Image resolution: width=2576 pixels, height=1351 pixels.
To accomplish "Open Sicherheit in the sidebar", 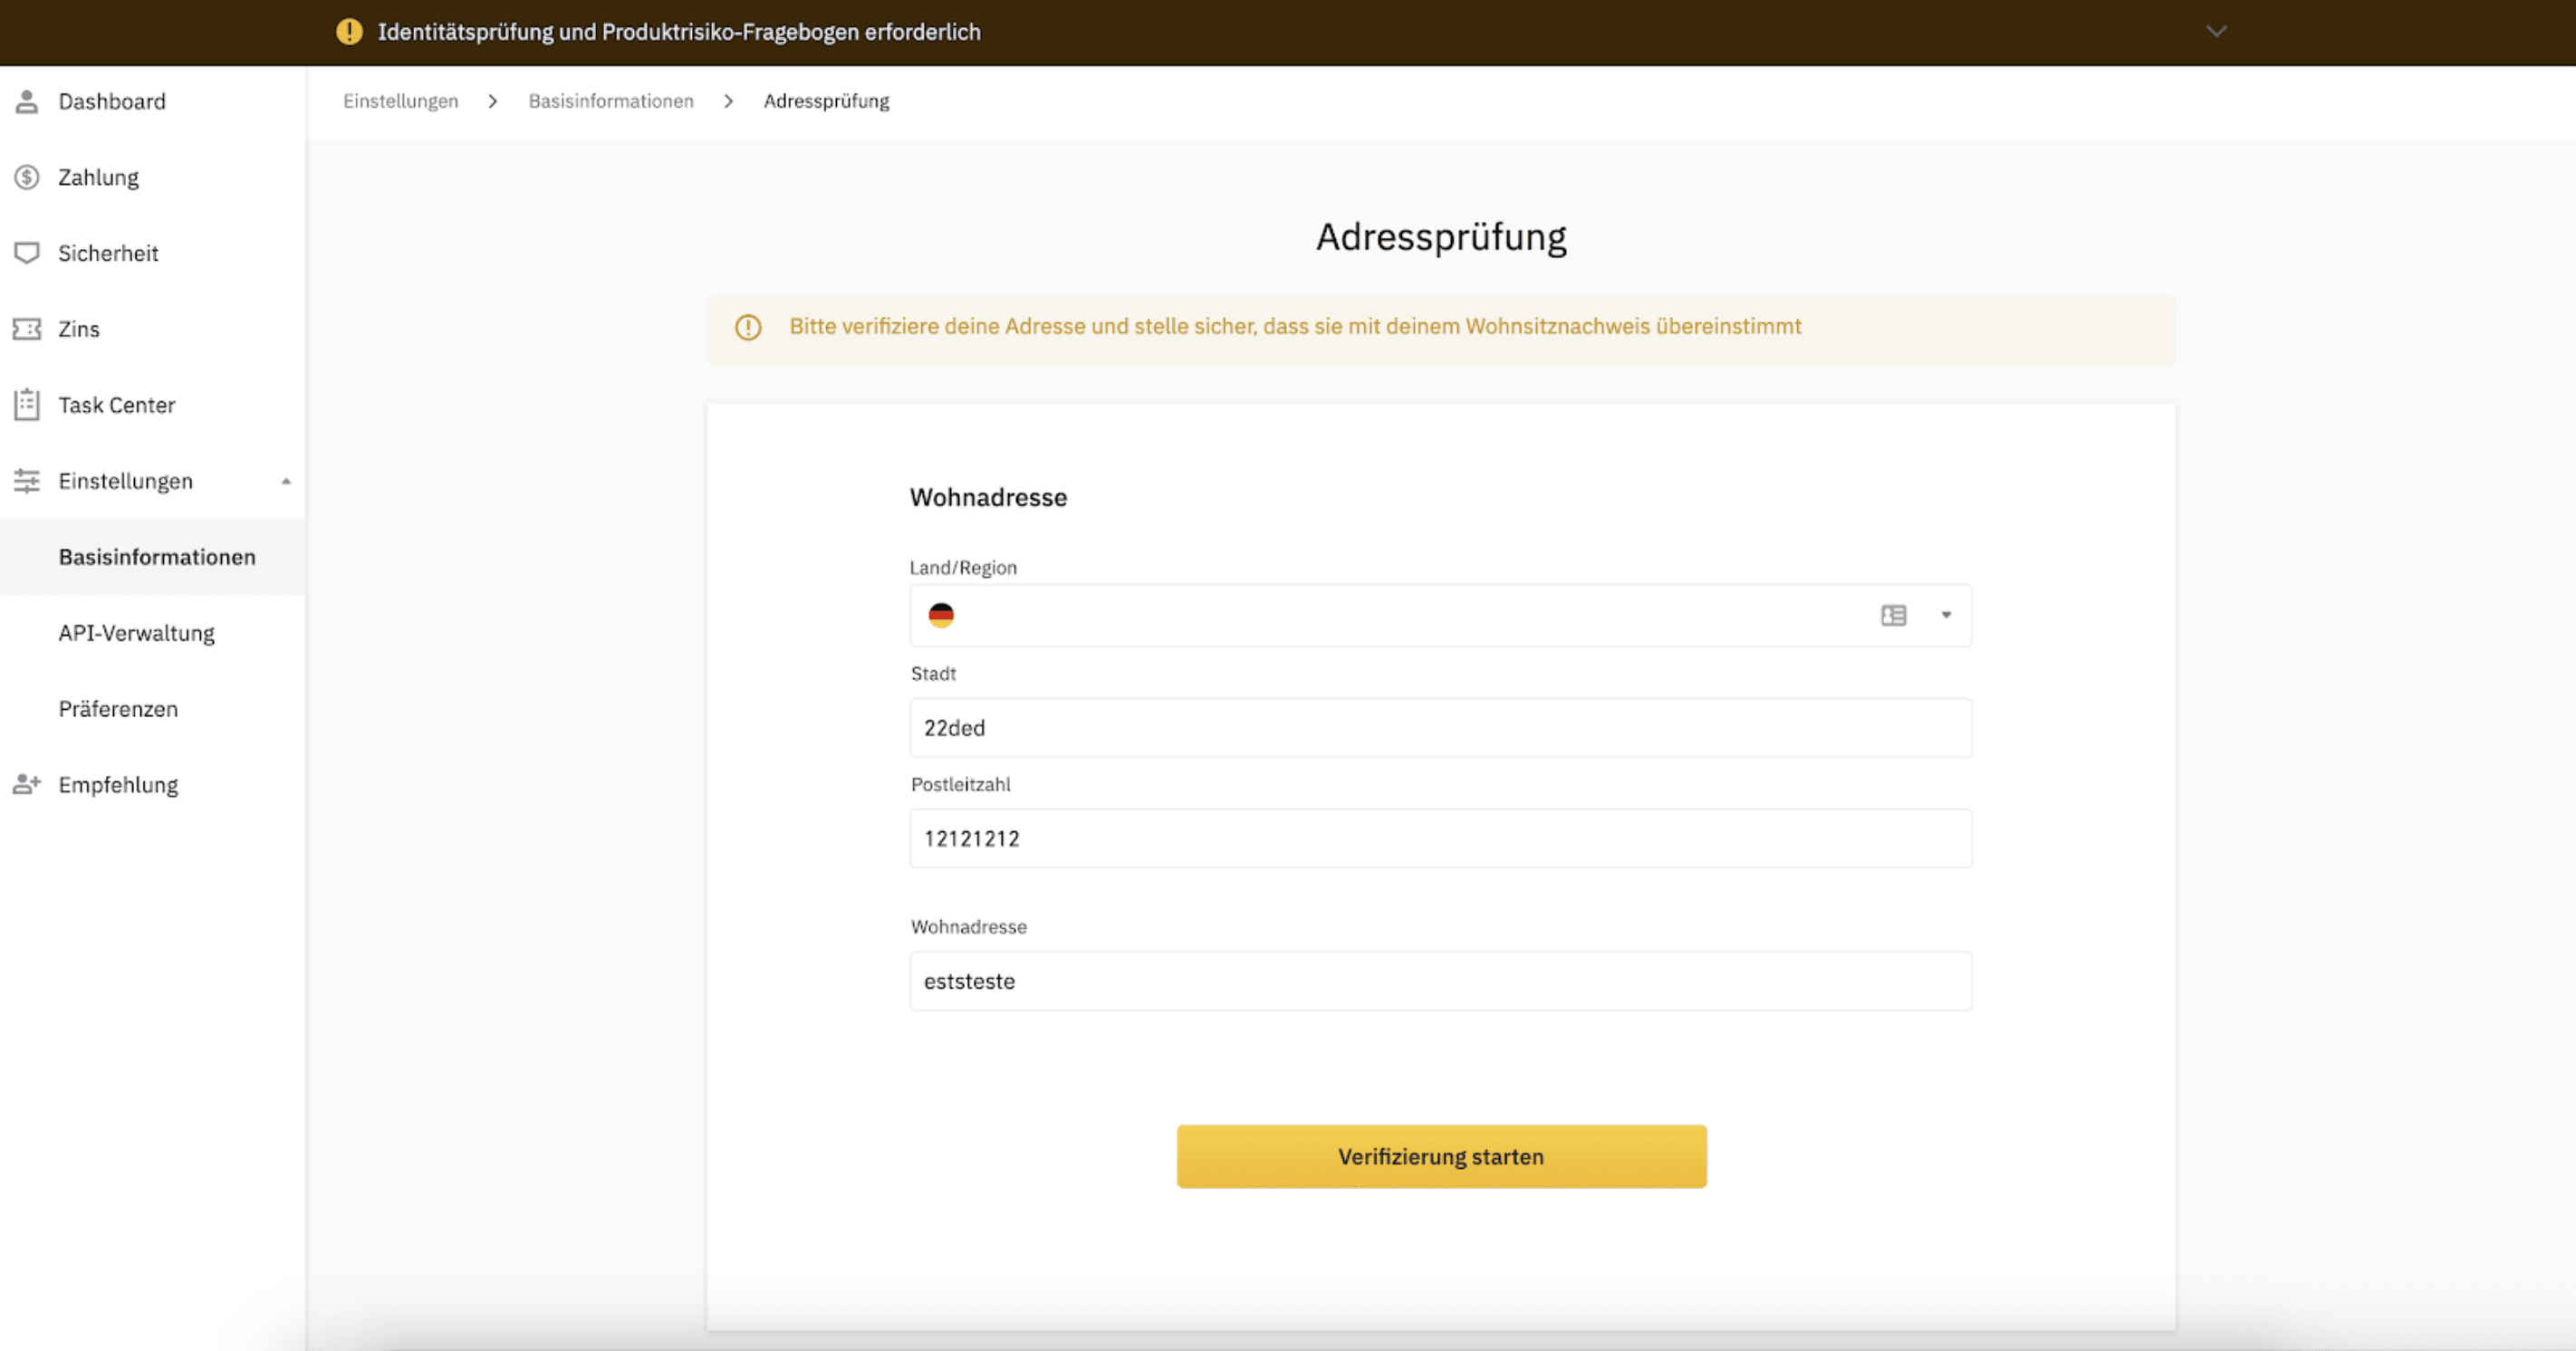I will coord(152,253).
